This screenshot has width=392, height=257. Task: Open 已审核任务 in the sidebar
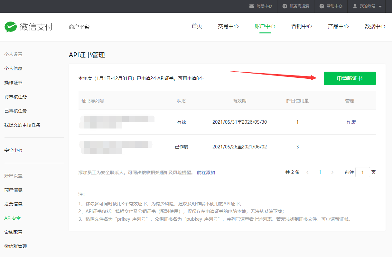pos(15,111)
